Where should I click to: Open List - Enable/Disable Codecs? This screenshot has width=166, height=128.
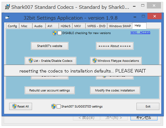(50, 61)
